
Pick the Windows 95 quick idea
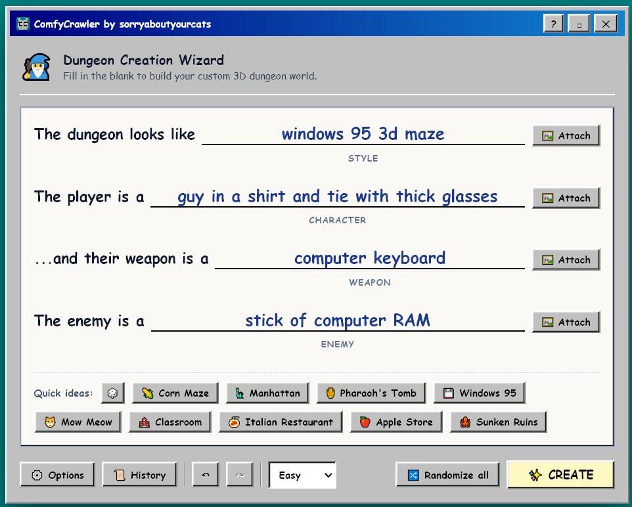[x=479, y=393]
